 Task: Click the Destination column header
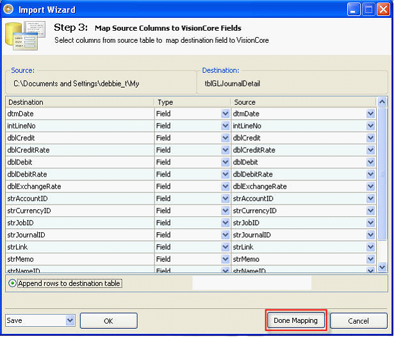click(x=80, y=102)
